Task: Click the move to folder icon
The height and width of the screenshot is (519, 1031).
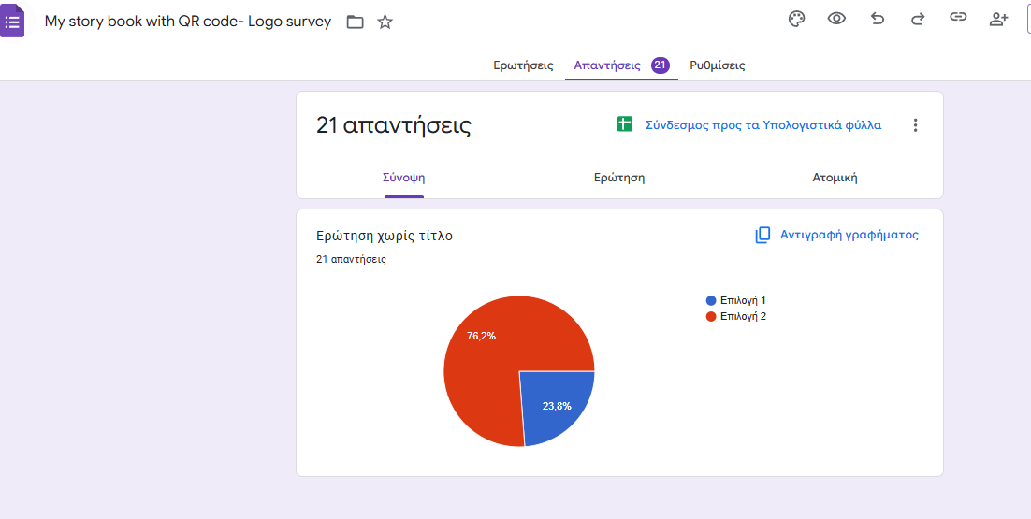Action: (x=355, y=22)
